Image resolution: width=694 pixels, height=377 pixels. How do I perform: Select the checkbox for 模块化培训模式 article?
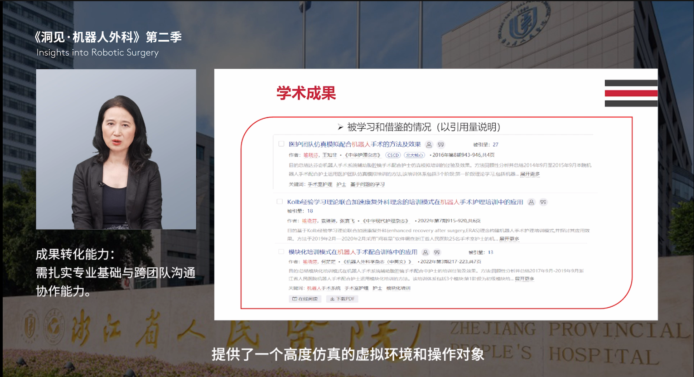[281, 252]
